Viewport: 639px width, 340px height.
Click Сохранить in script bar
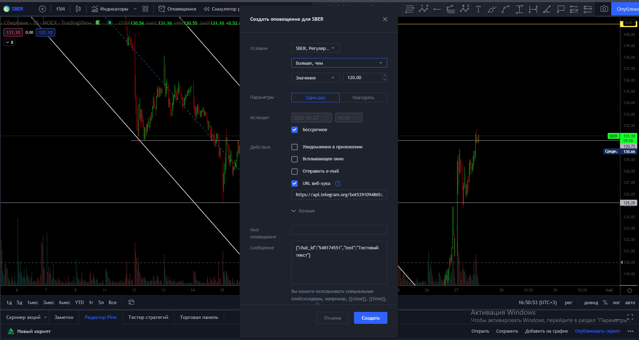pos(507,331)
